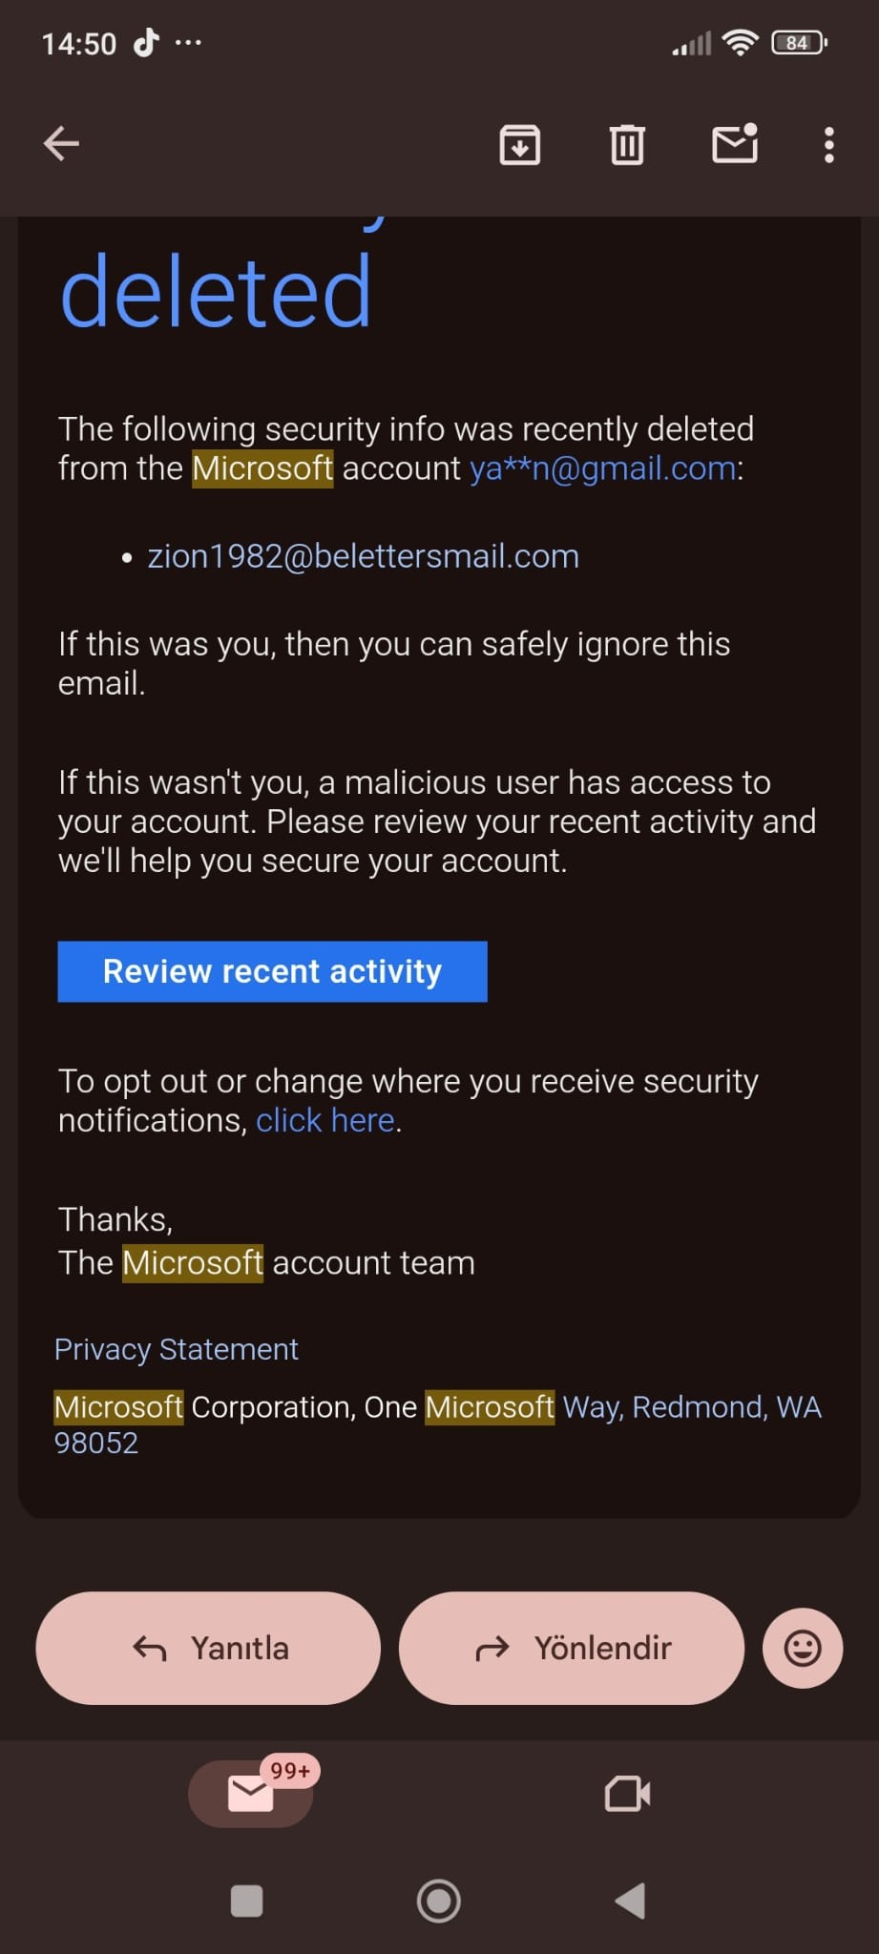Tap the Android back triangle button
The height and width of the screenshot is (1954, 879).
630,1901
